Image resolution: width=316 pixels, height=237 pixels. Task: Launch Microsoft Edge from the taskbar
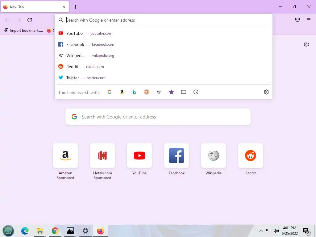coord(25,231)
